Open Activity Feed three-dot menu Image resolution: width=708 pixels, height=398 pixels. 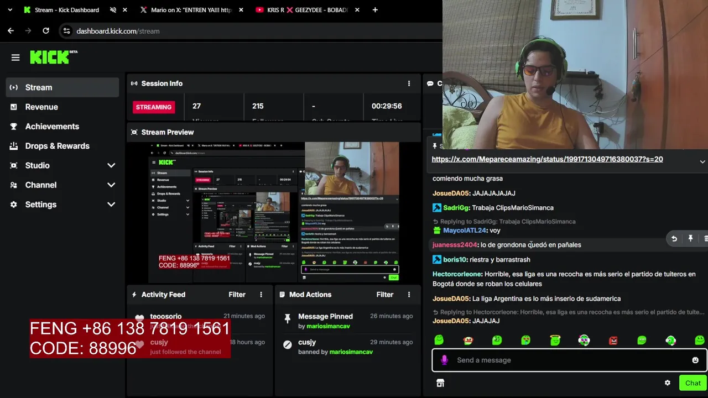(261, 295)
